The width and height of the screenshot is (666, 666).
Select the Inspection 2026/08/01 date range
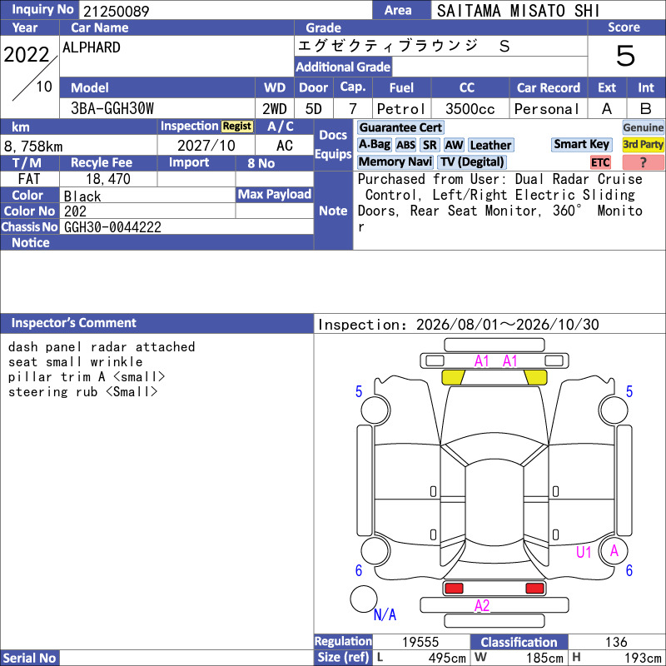coord(459,324)
